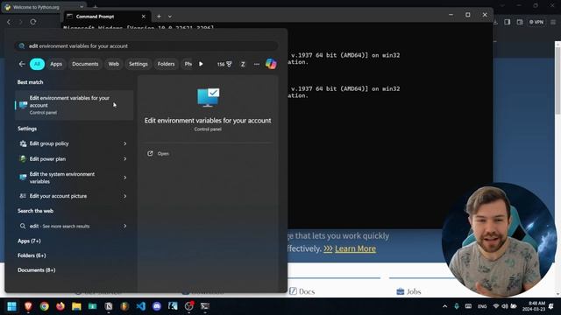Switch to the Folders search filter

(166, 64)
